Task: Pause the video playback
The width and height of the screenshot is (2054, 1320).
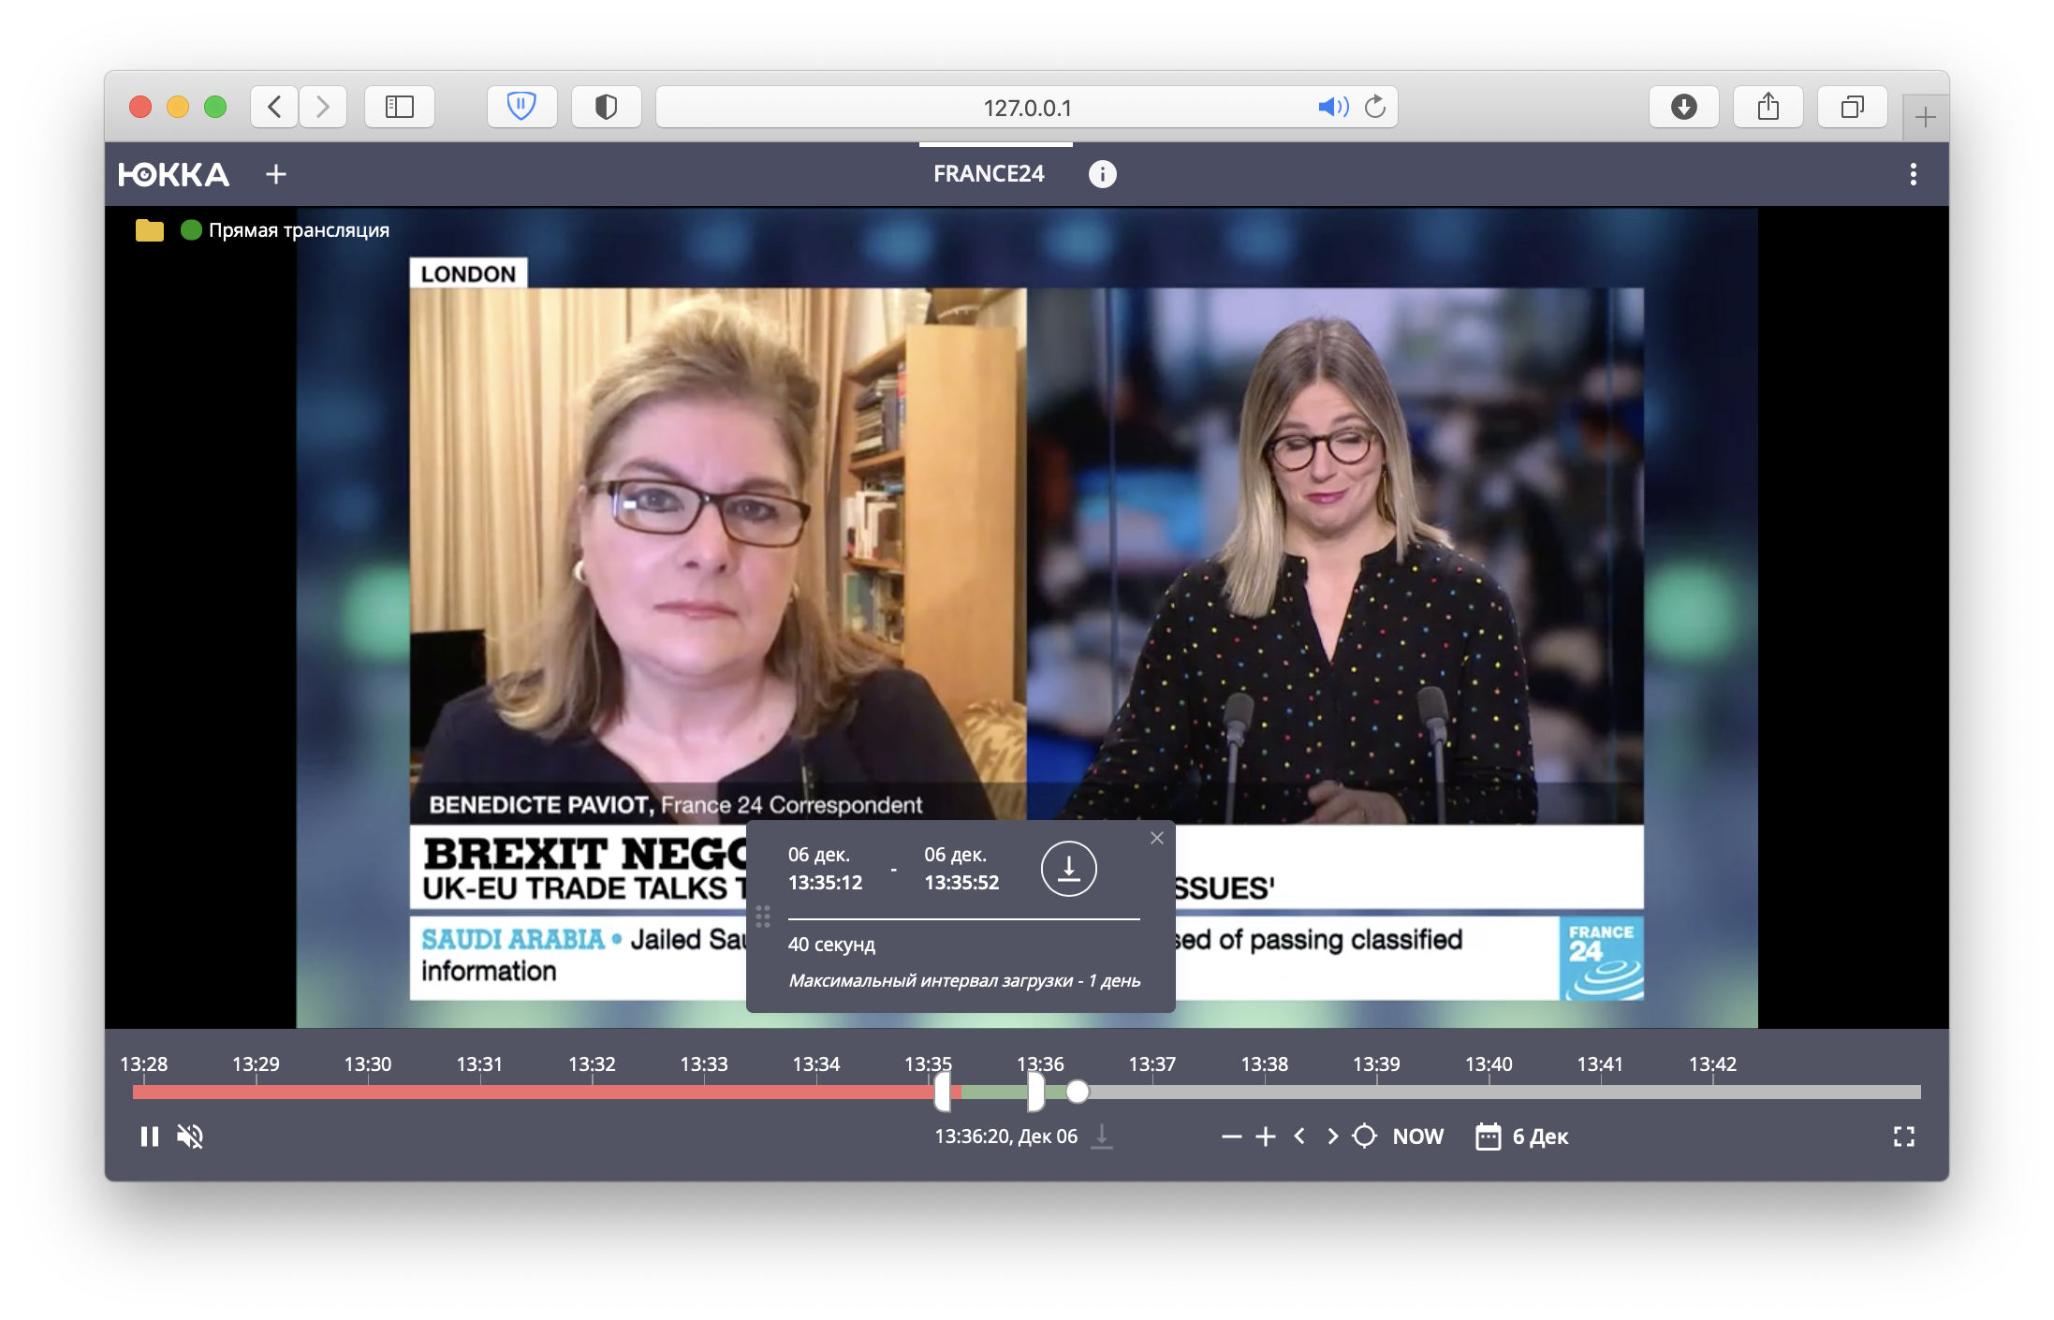Action: pyautogui.click(x=150, y=1137)
